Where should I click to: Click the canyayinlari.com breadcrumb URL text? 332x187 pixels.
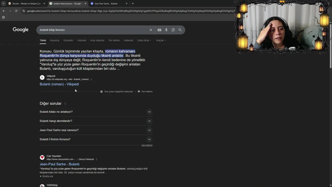click(x=70, y=159)
